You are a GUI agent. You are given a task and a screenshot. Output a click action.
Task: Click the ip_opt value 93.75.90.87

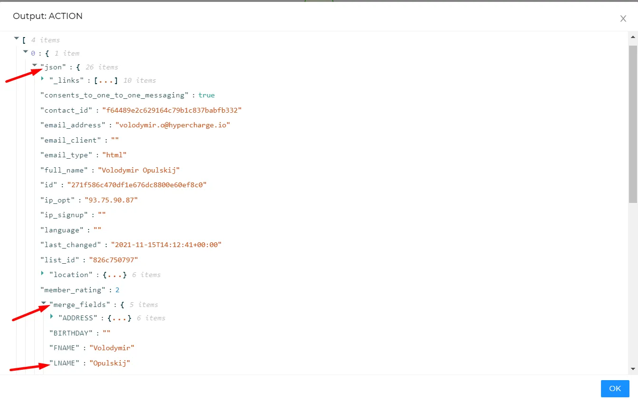[x=111, y=200]
